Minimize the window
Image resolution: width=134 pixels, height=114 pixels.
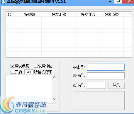point(110,1)
